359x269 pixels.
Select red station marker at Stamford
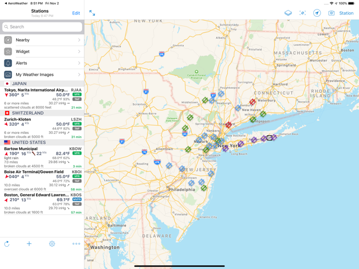point(228,125)
